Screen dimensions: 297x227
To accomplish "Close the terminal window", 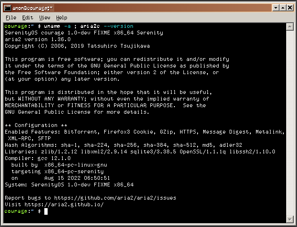I will click(290, 8).
